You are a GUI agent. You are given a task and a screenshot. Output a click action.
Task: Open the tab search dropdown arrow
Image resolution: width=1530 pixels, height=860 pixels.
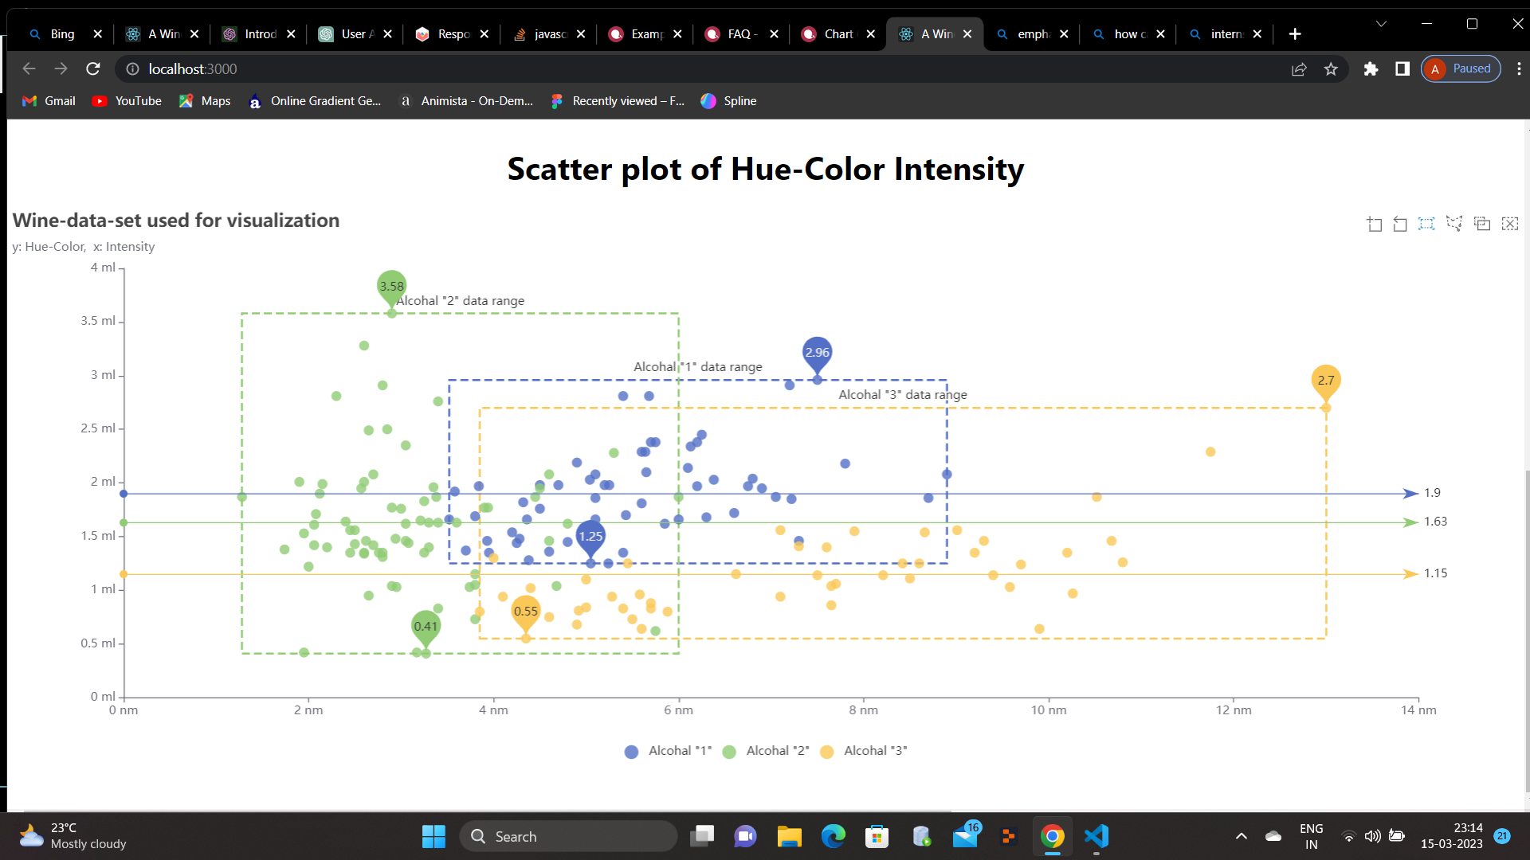point(1381,23)
